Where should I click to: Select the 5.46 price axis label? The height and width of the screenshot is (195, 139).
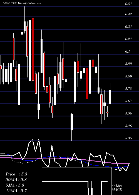[x=128, y=126]
